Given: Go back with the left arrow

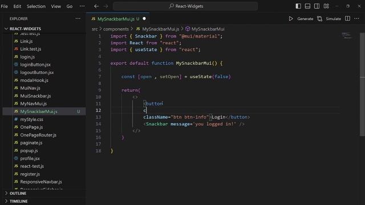Looking at the screenshot, I should tap(96, 6).
